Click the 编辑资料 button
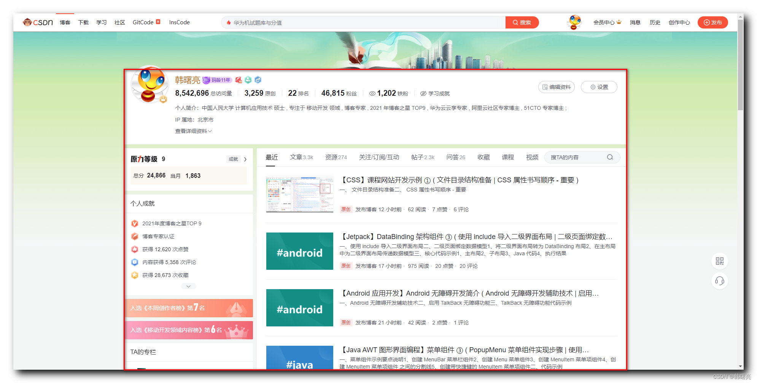 [557, 87]
